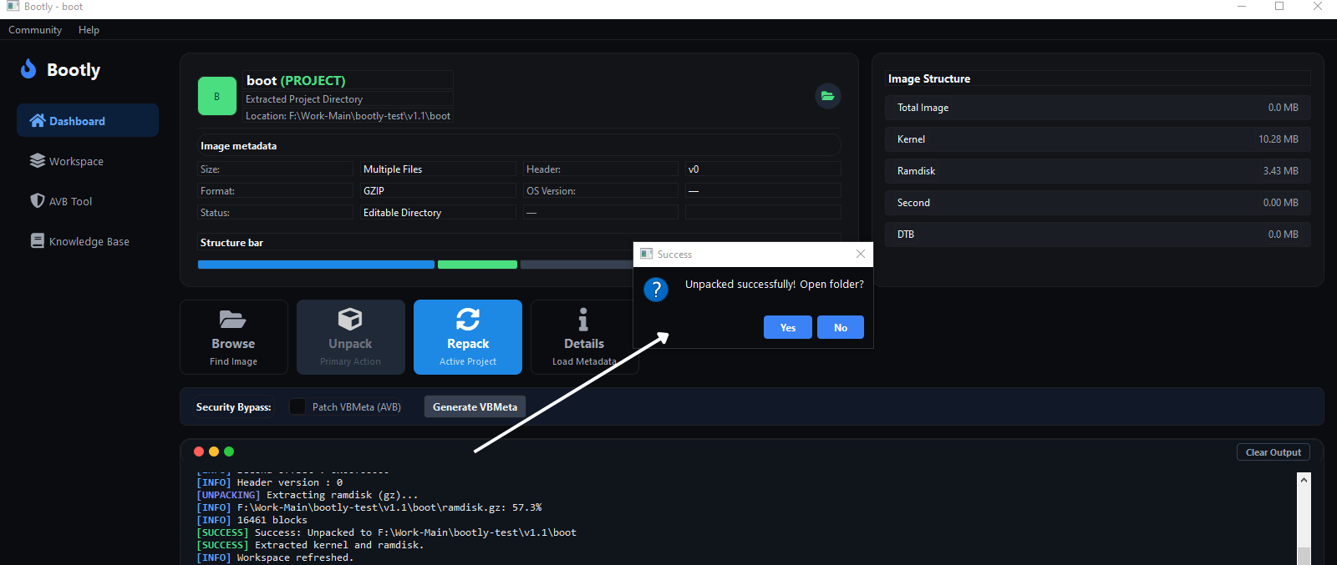Open project folder using round folder icon
1337x565 pixels.
click(827, 96)
